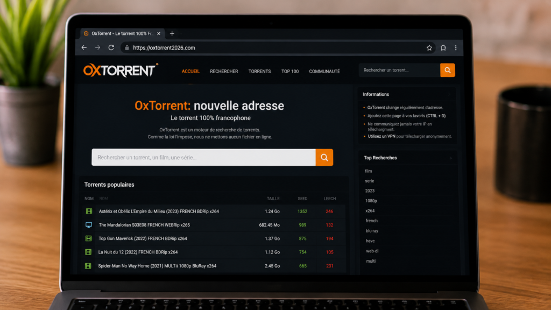The height and width of the screenshot is (310, 551).
Task: Open The Mandalorian S03E08 torrent link
Action: (144, 225)
